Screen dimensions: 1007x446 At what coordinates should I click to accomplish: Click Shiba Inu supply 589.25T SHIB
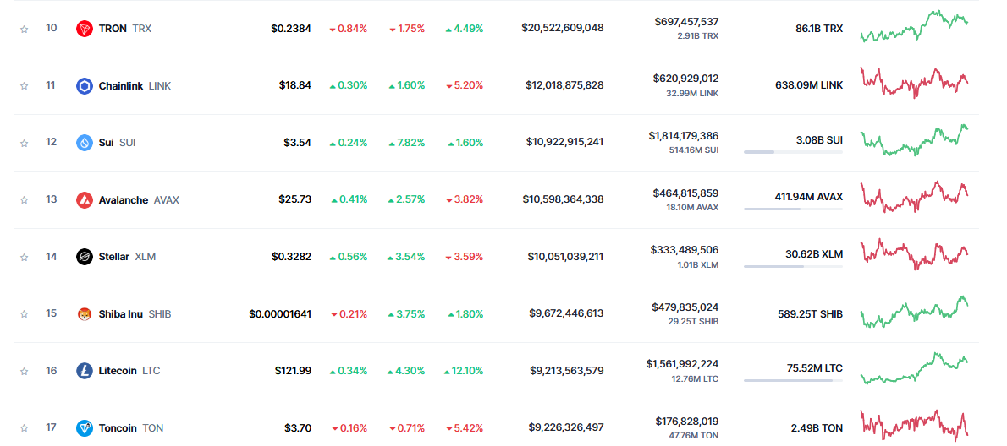(x=810, y=314)
